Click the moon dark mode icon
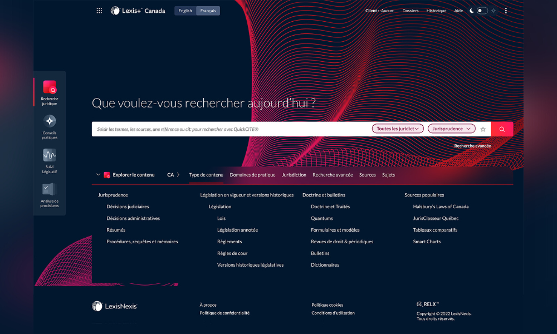This screenshot has height=334, width=557. [x=471, y=11]
